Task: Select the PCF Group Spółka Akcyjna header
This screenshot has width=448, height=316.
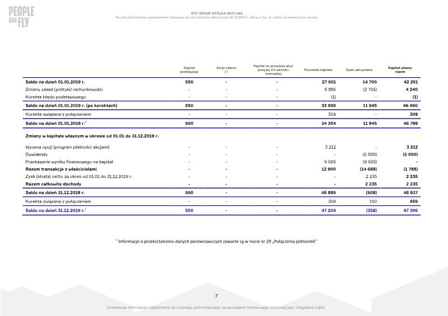Action: (217, 13)
